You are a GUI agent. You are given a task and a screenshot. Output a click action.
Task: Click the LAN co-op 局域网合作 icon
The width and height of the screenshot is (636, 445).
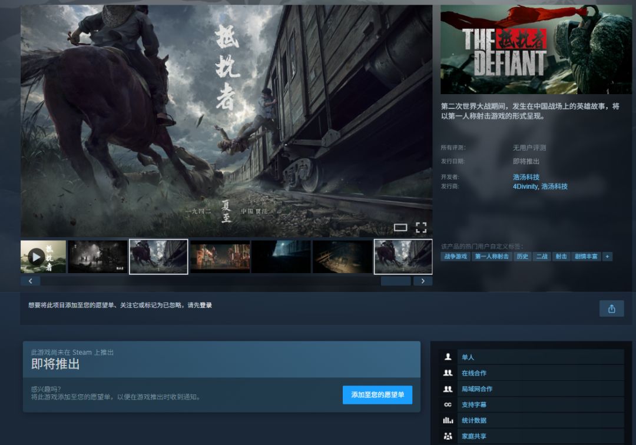pyautogui.click(x=448, y=388)
